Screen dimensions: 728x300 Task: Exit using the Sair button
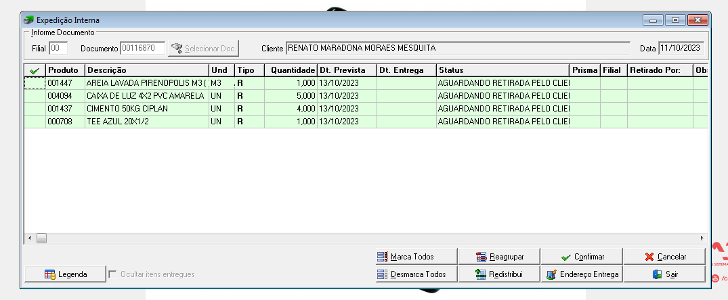click(x=664, y=274)
